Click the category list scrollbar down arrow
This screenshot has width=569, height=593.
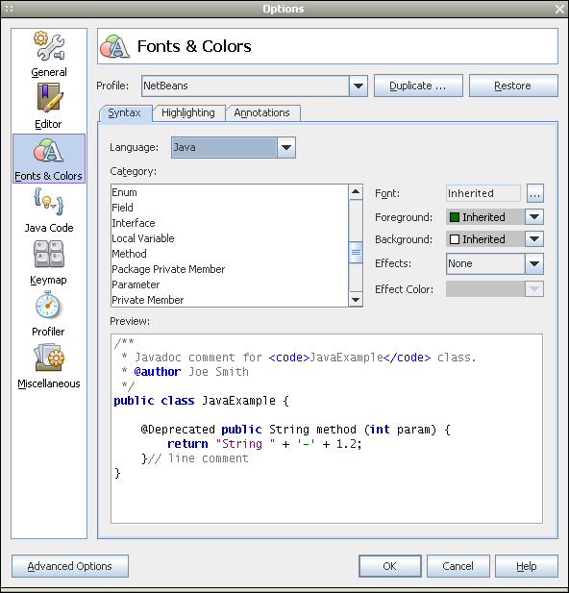(356, 300)
